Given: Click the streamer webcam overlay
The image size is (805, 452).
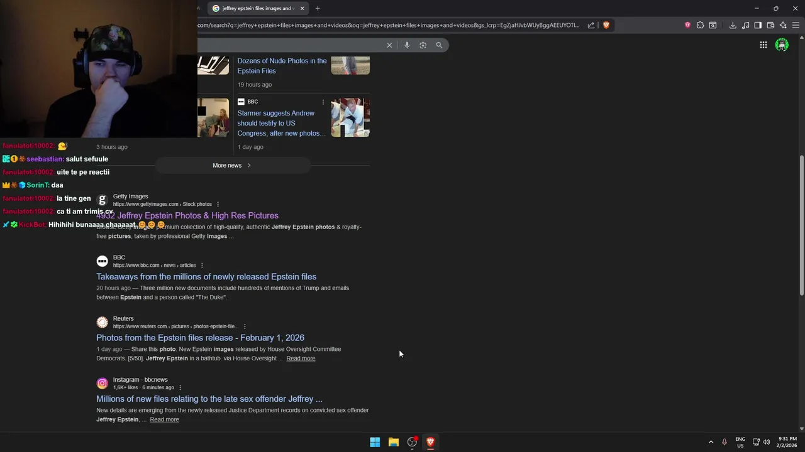Looking at the screenshot, I should (99, 69).
